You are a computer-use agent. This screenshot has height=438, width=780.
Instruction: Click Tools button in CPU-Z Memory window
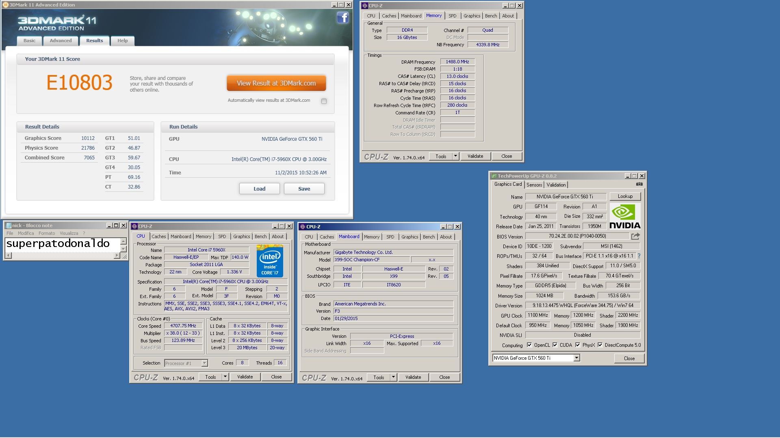[441, 156]
